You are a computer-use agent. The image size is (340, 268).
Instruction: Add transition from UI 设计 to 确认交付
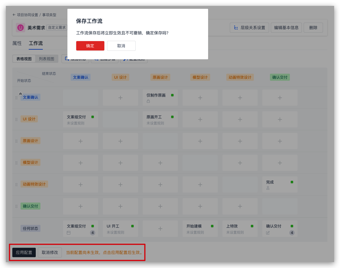(x=280, y=119)
